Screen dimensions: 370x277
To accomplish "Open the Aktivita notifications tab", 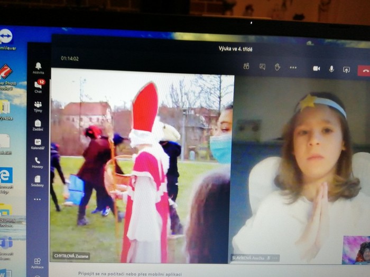I will click(38, 68).
